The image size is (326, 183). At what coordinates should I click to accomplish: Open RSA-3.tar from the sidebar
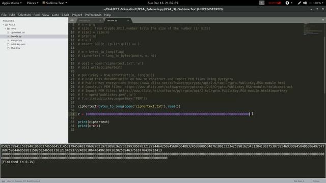point(15,48)
